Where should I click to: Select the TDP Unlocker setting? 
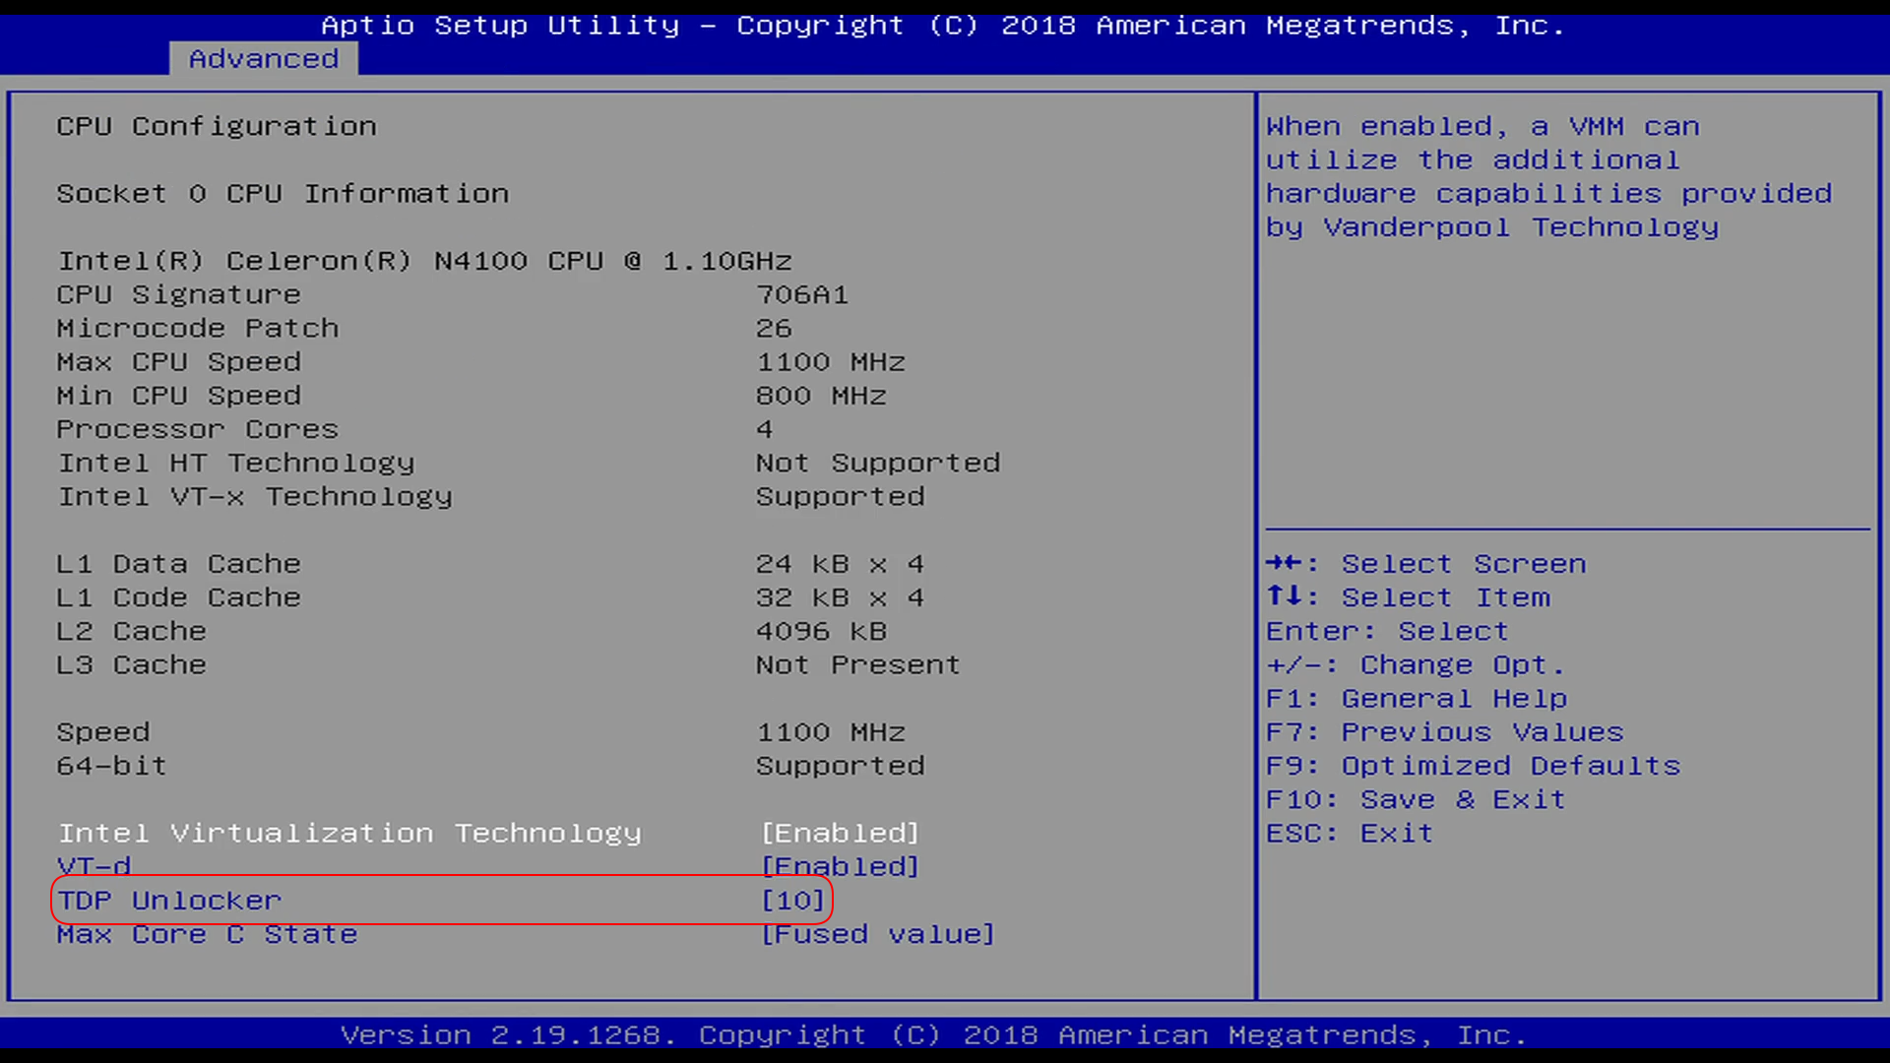[169, 901]
